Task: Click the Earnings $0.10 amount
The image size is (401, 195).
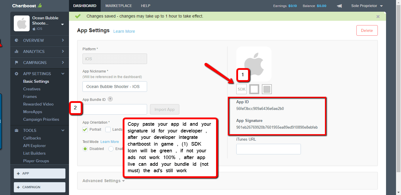Action: point(293,6)
